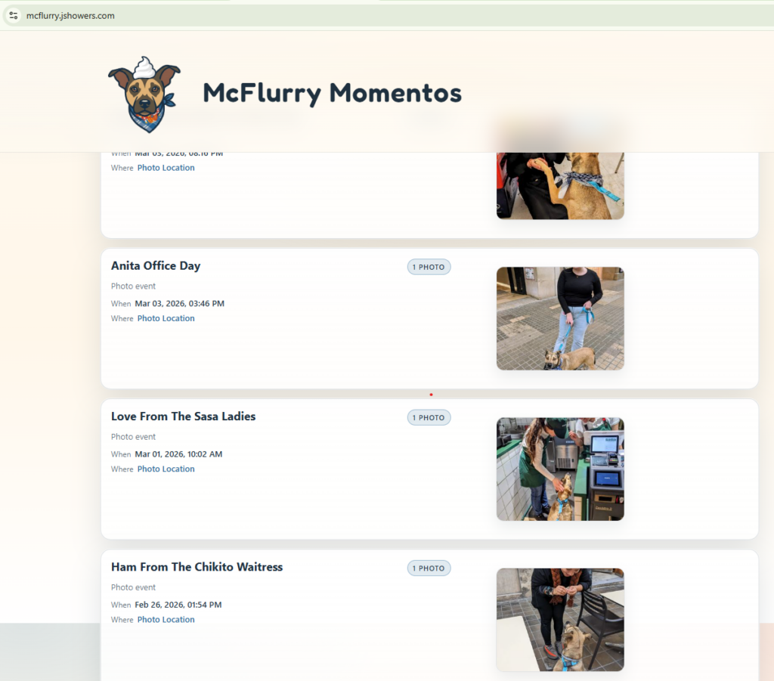The height and width of the screenshot is (681, 774).
Task: Click the McFlurry dog logo icon
Action: (144, 94)
